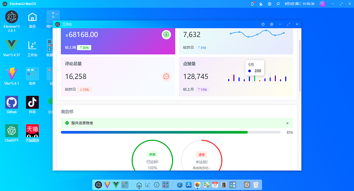Open the 工作台 desktop icon
354x191 pixels.
click(32, 46)
